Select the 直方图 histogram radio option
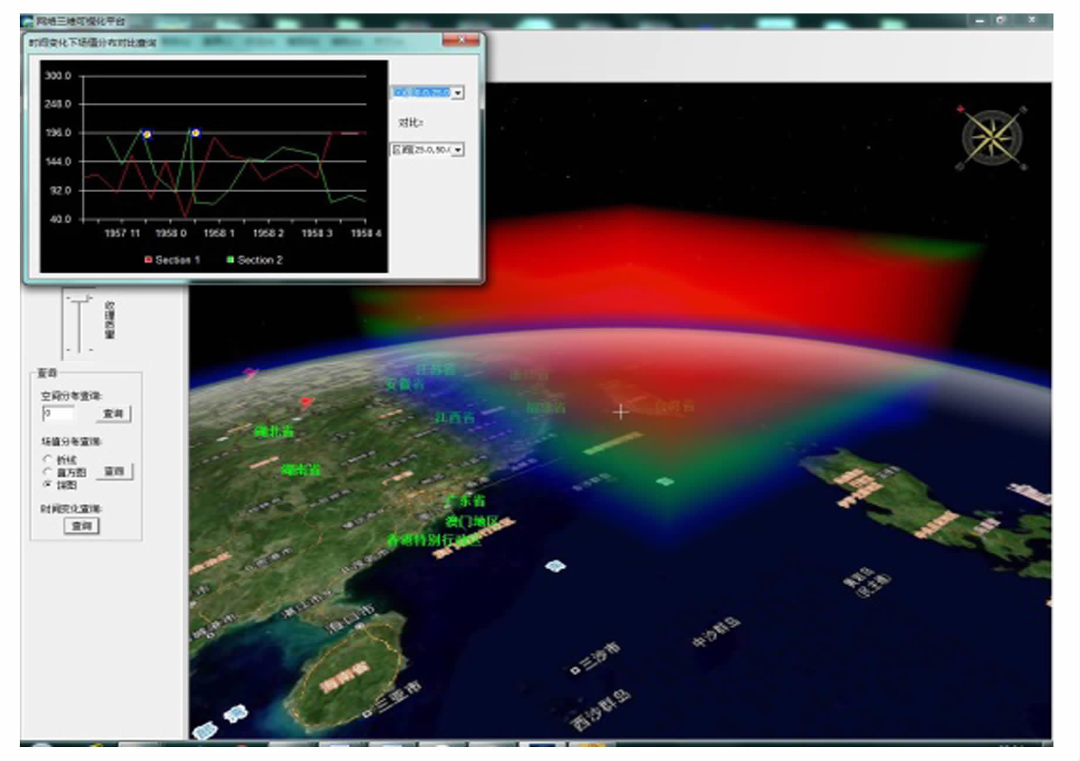 click(x=47, y=472)
